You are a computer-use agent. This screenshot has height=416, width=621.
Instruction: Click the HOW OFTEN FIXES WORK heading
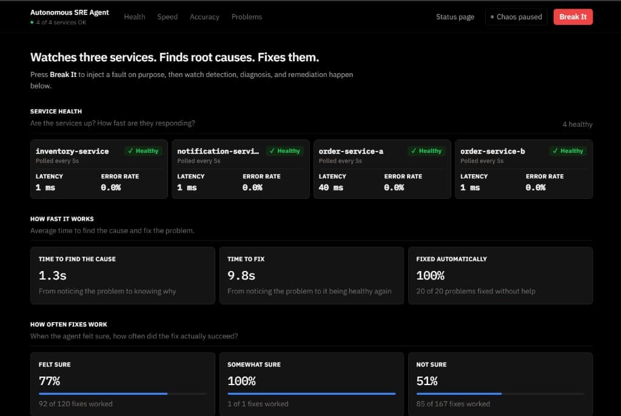[69, 324]
